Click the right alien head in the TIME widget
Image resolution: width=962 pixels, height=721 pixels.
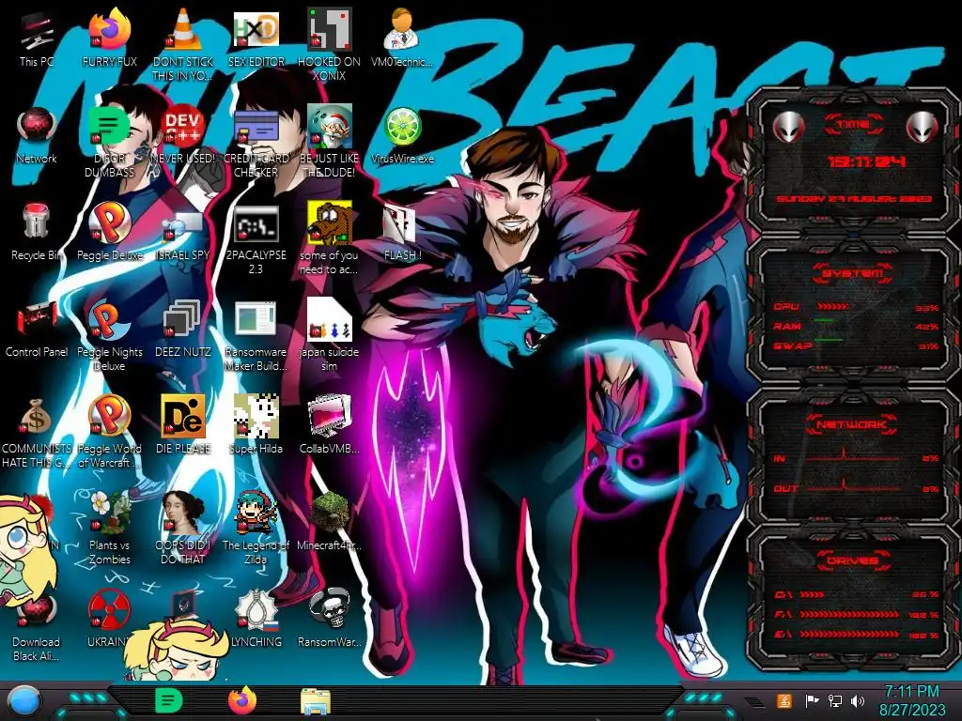[922, 127]
